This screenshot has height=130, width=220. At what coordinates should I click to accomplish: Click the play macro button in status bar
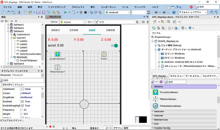pyautogui.click(x=47, y=127)
